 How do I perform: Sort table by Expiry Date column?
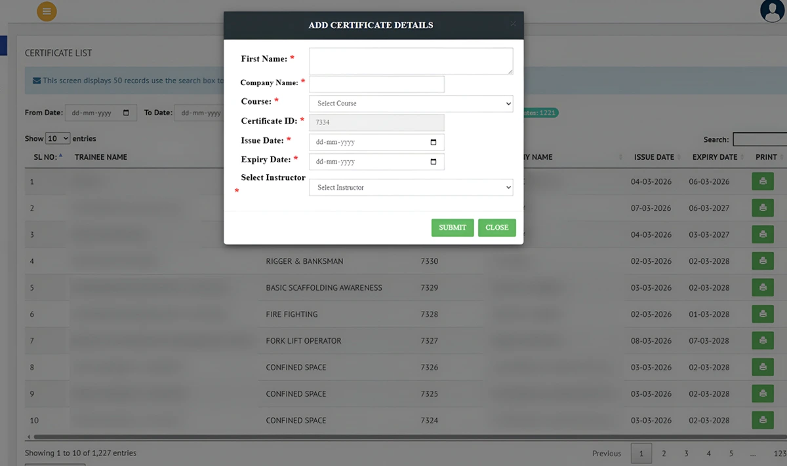[x=714, y=157]
